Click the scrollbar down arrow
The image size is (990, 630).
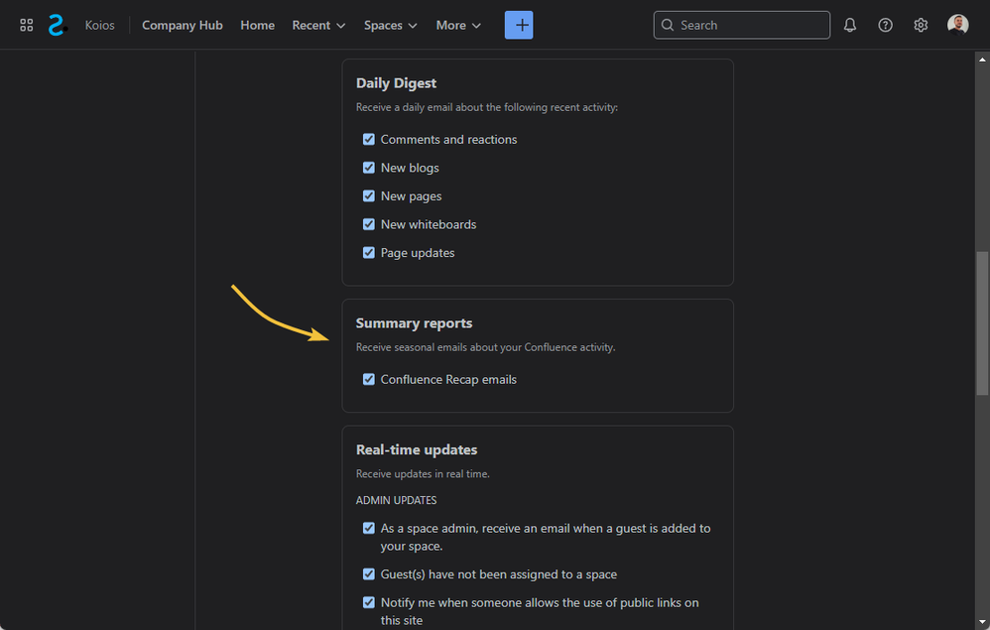click(982, 623)
